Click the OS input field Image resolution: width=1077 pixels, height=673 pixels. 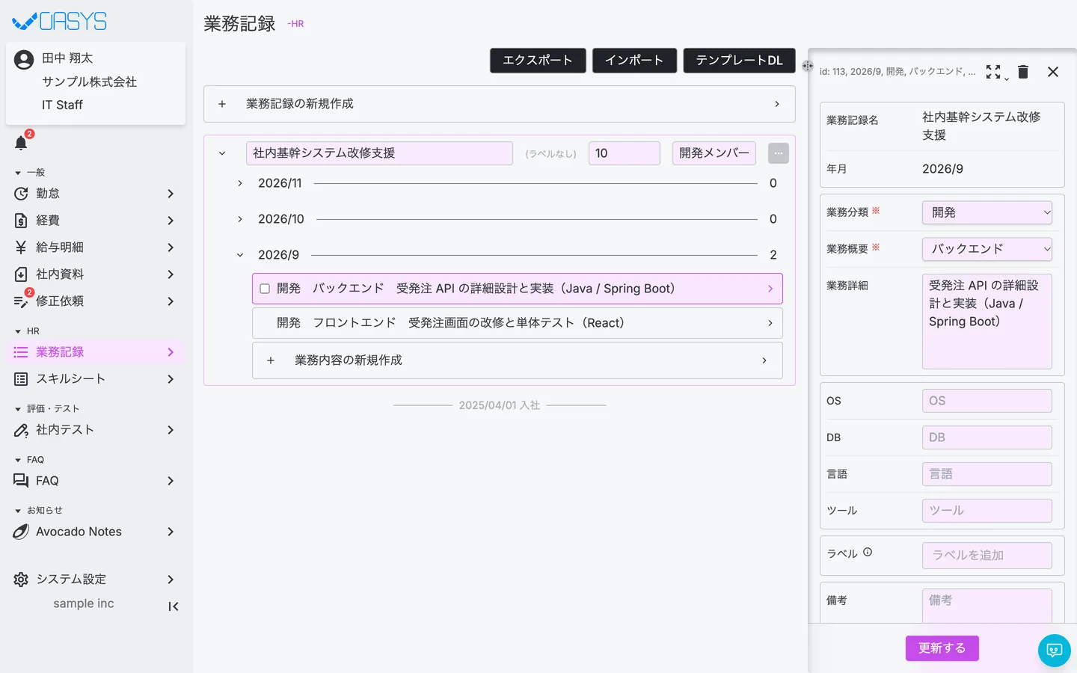pyautogui.click(x=987, y=401)
